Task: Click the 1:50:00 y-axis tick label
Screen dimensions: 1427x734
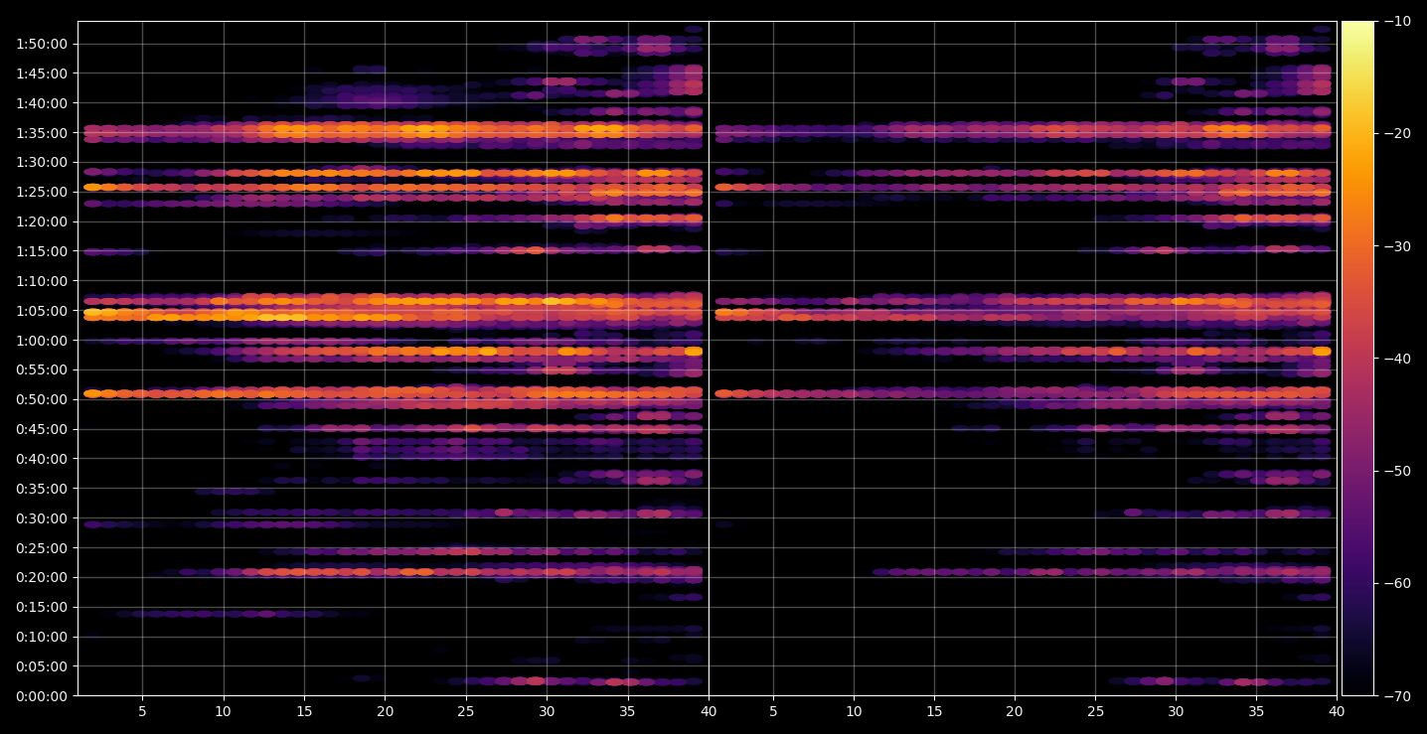Action: pyautogui.click(x=42, y=44)
